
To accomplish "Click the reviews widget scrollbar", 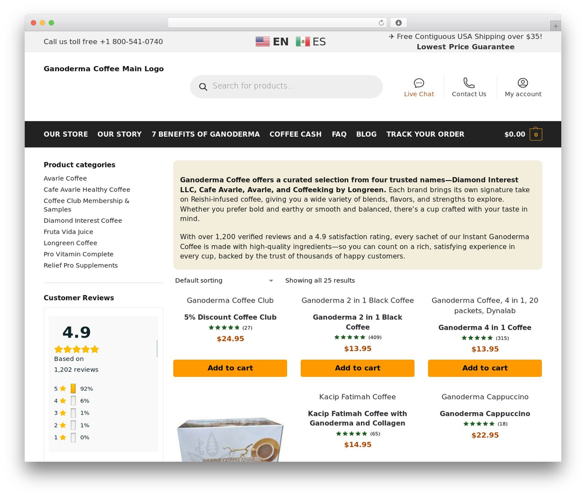I will click(x=157, y=348).
